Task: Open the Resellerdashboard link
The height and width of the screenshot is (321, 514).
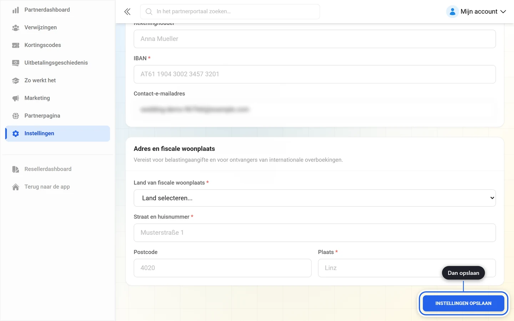Action: 57,169
